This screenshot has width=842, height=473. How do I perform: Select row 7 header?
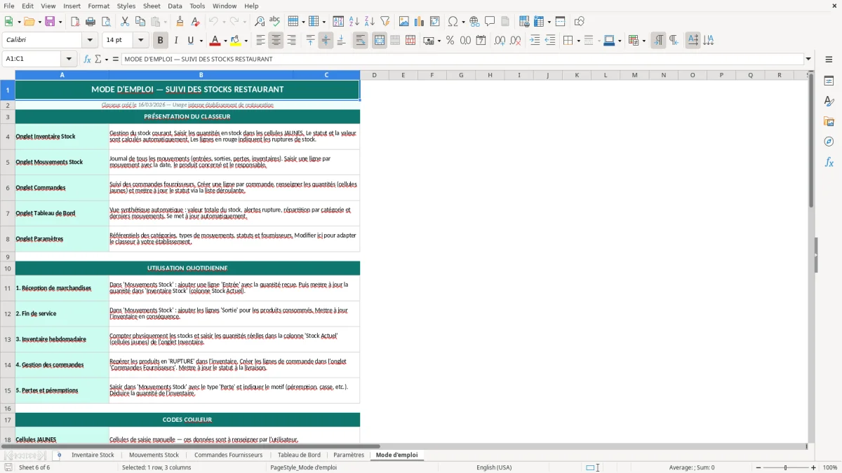[x=8, y=213]
